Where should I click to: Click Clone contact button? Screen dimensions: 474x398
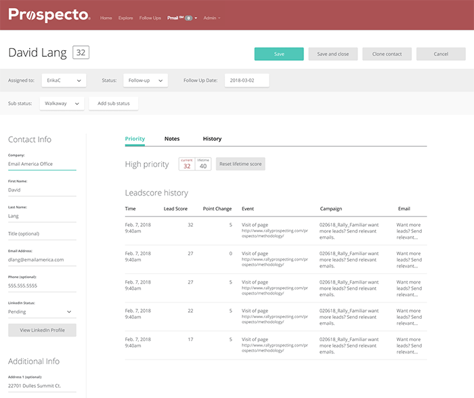[387, 54]
